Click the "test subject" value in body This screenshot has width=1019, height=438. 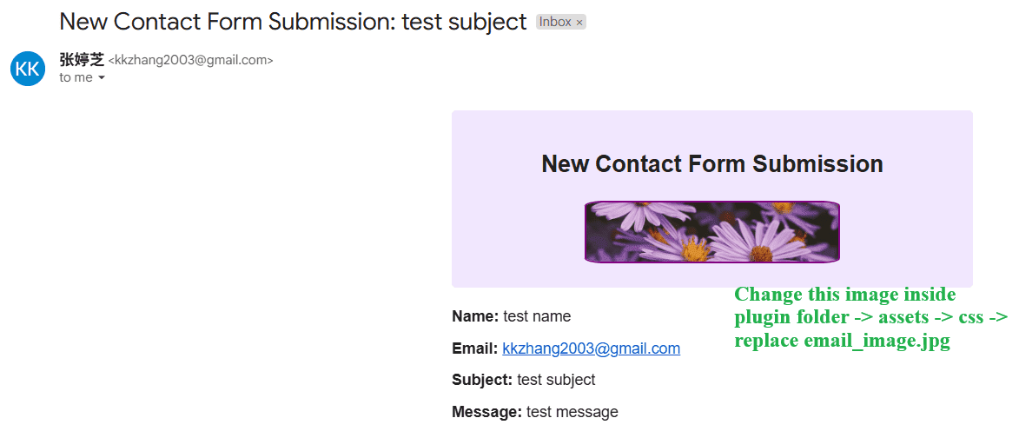point(556,380)
